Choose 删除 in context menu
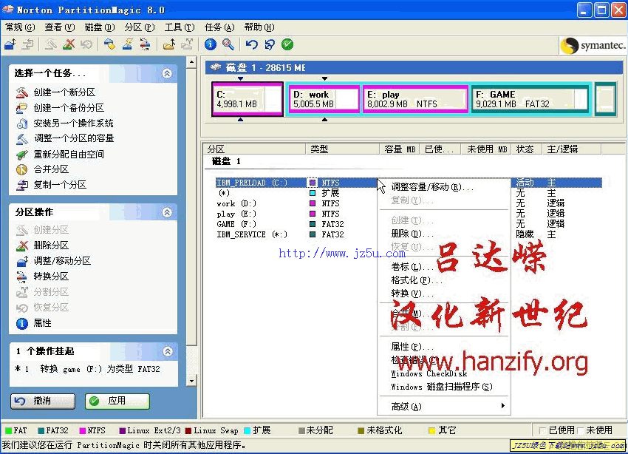Viewport: 628px width, 454px height. pos(444,234)
